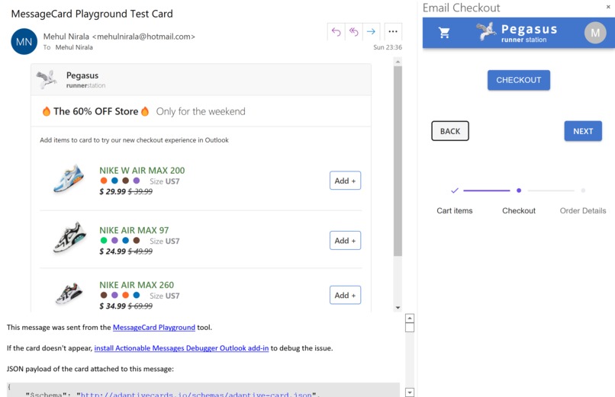Select the blue color for Air Max 260
This screenshot has height=397, width=615.
point(137,295)
